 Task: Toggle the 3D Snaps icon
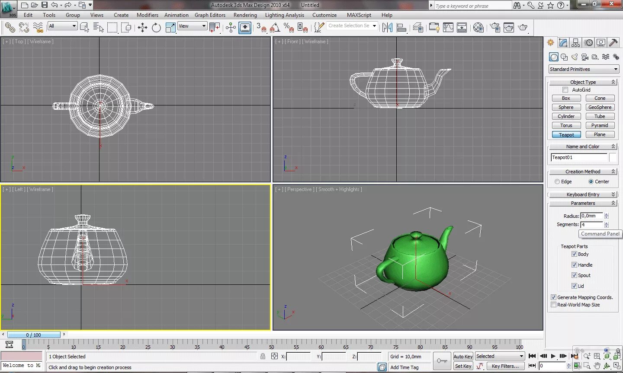pyautogui.click(x=261, y=28)
